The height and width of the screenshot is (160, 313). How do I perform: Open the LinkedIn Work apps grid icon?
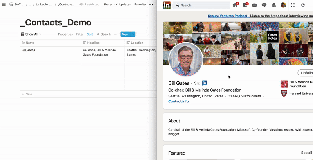click(x=293, y=5)
